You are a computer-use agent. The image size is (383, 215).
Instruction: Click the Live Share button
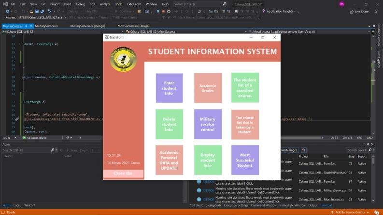(359, 12)
